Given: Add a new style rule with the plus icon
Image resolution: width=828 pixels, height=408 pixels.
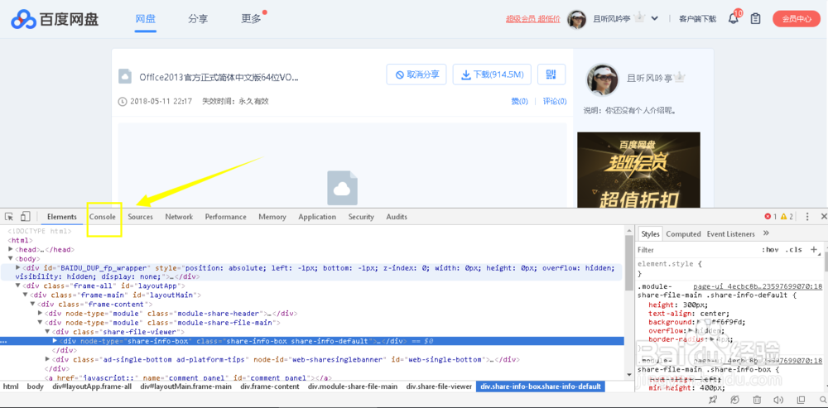Looking at the screenshot, I should click(x=813, y=250).
